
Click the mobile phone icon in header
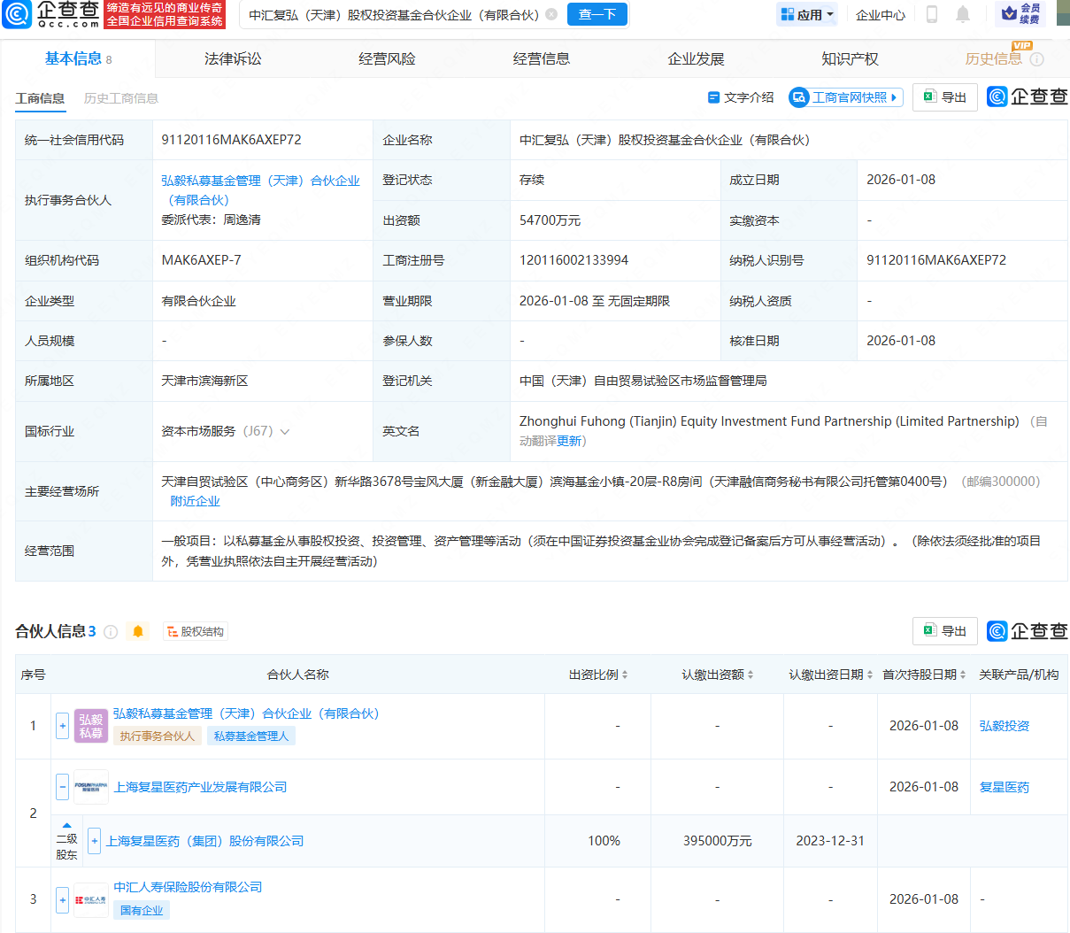pos(931,15)
